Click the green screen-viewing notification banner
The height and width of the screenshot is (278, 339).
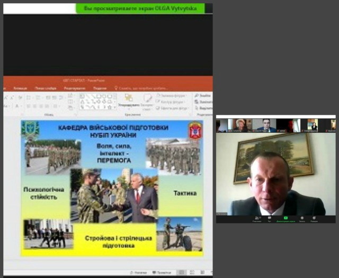[140, 8]
